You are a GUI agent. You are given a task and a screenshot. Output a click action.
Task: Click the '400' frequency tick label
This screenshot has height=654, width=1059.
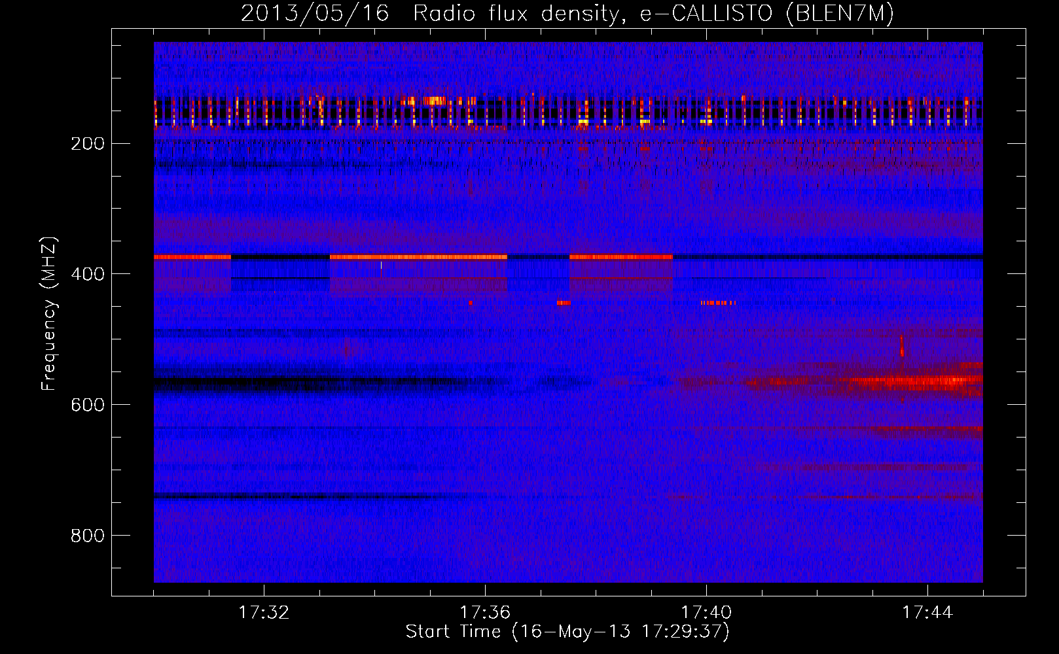point(88,274)
